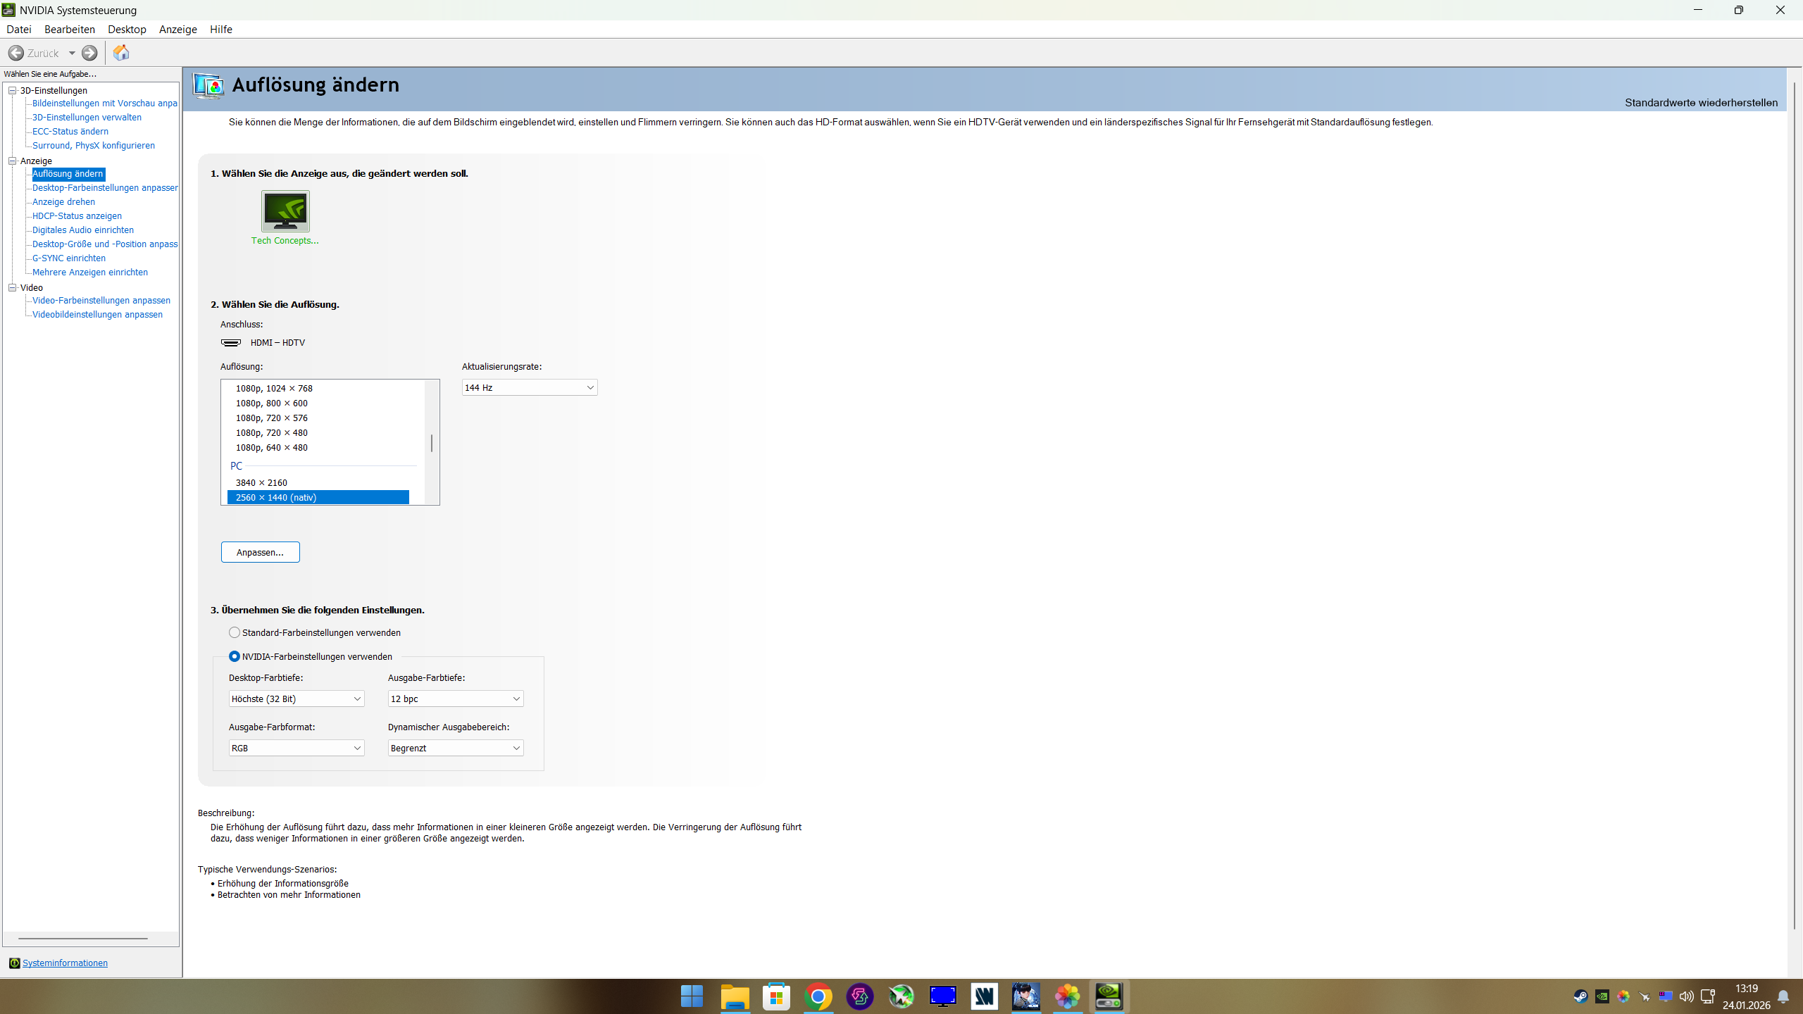Open the blue monitor app on taskbar
The height and width of the screenshot is (1014, 1803).
point(942,996)
